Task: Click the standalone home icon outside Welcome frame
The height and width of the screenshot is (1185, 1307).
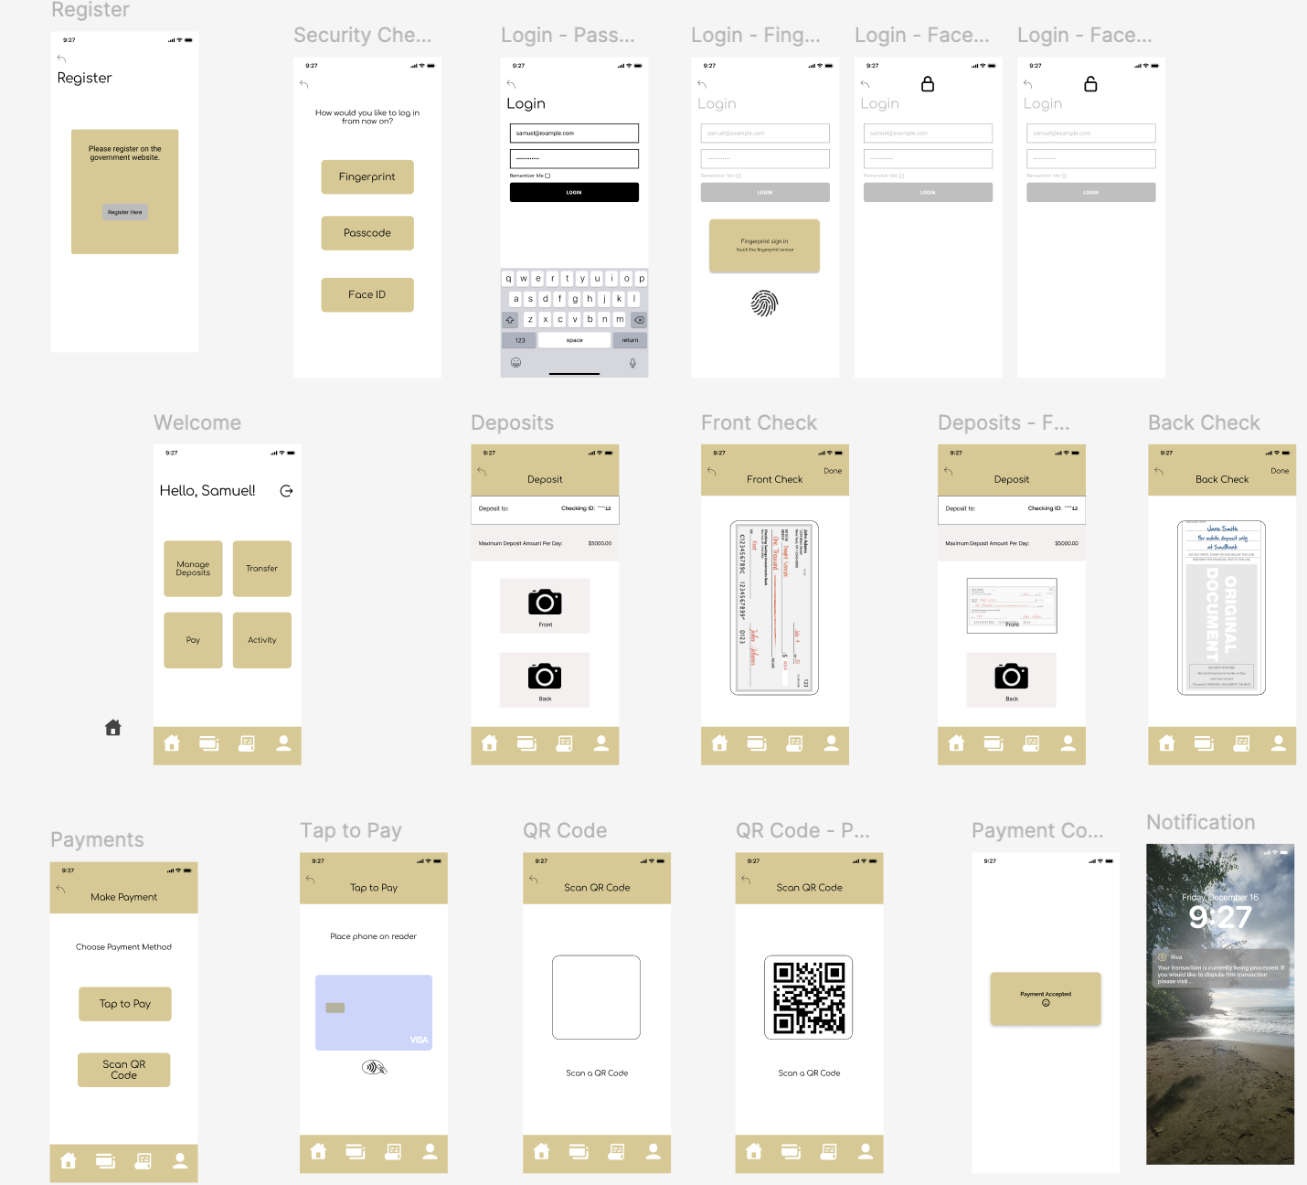Action: 113,728
